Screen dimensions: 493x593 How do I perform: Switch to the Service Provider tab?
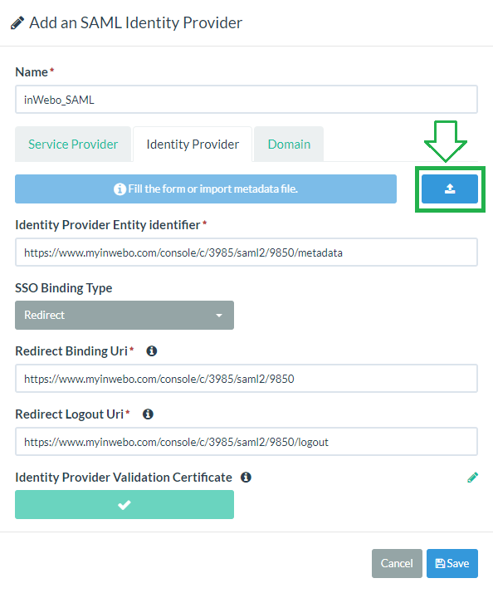[73, 144]
